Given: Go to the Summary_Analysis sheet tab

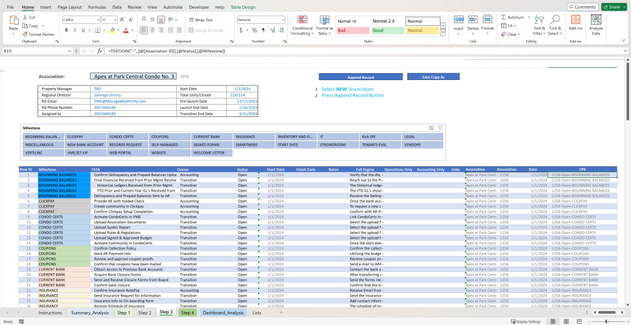Looking at the screenshot, I should pos(89,313).
